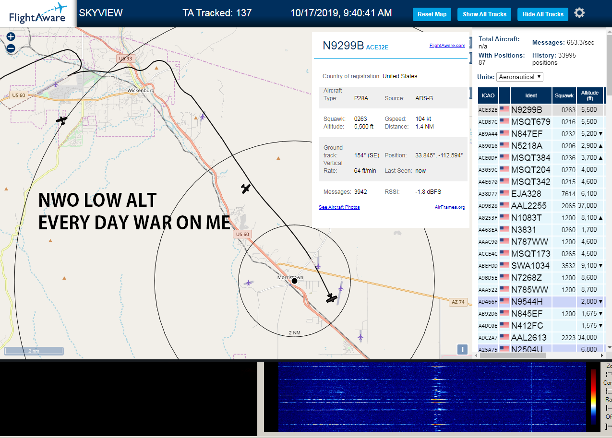Select black aircraft icon southwest of Wickenburg
The width and height of the screenshot is (612, 438).
61,120
